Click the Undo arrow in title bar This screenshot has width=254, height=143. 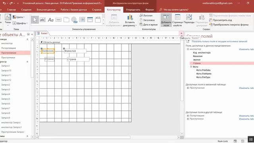point(4,3)
